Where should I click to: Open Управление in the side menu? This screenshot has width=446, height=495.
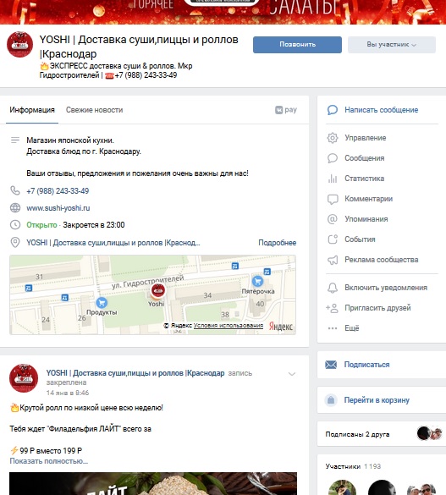click(x=366, y=138)
